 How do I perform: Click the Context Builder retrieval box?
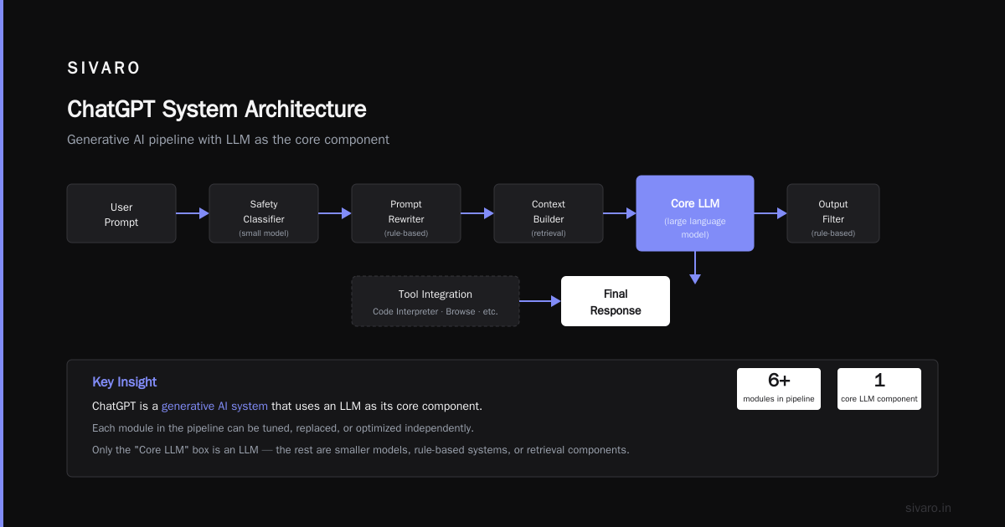pyautogui.click(x=549, y=213)
